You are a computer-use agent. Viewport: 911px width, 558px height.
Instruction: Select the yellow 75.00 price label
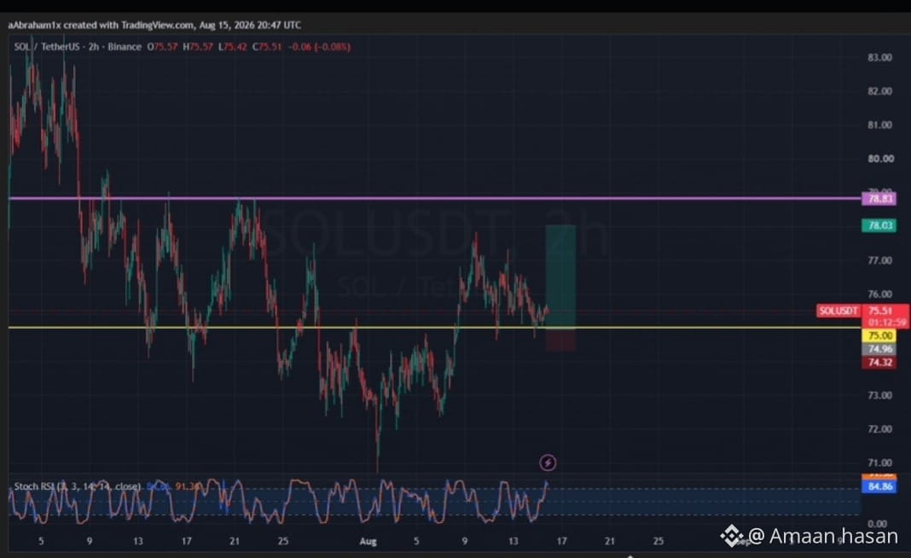[x=879, y=335]
